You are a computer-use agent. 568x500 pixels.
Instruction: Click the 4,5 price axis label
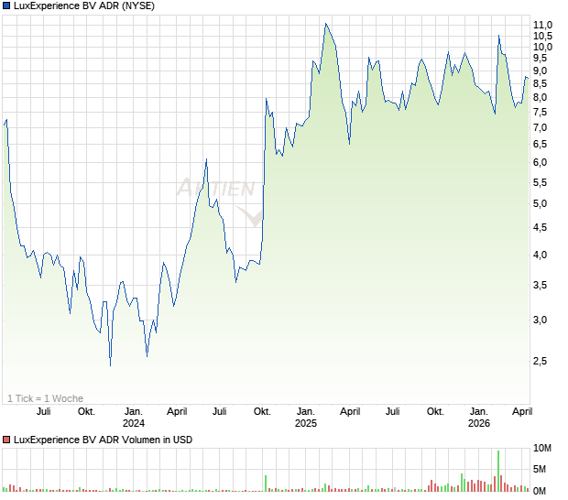541,227
